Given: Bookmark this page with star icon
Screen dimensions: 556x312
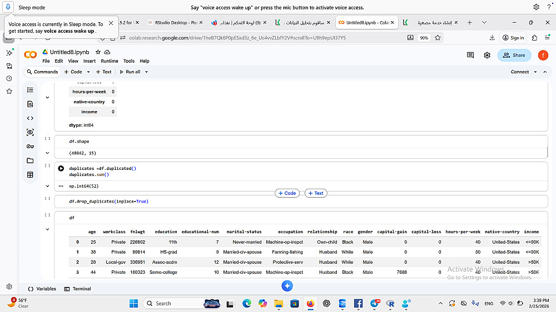Looking at the screenshot, I should point(438,38).
